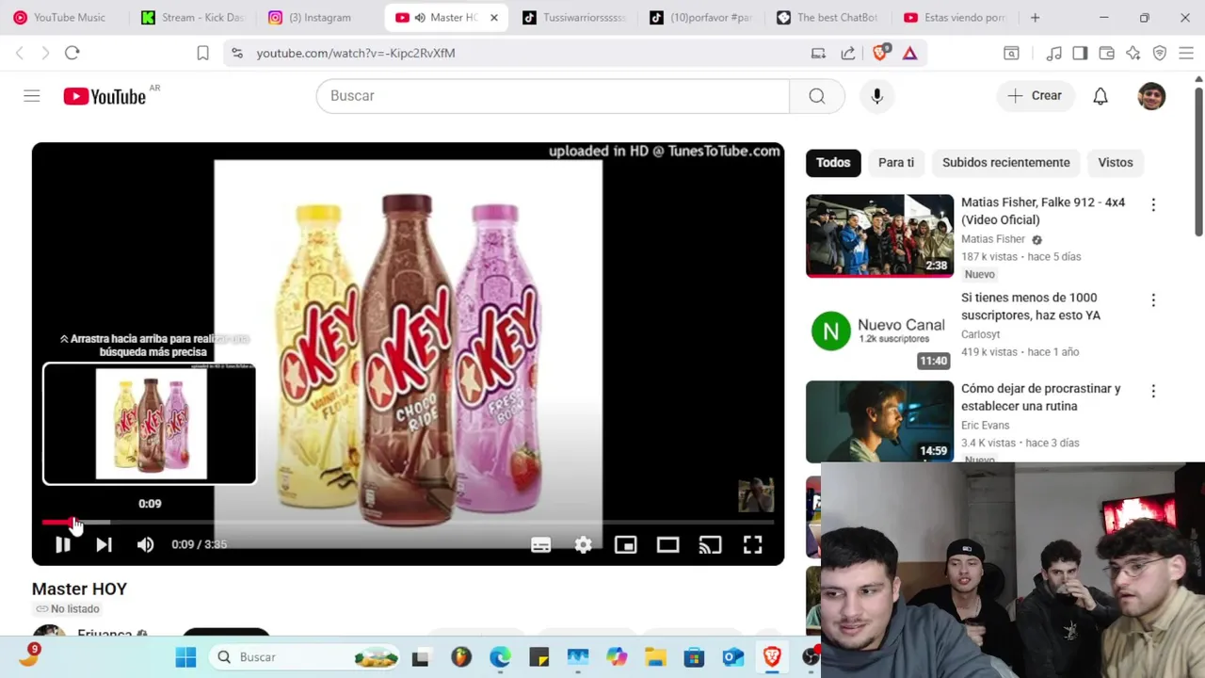Open the Brave VPN shield icon
Screen dimensions: 1205x678
[1160, 54]
